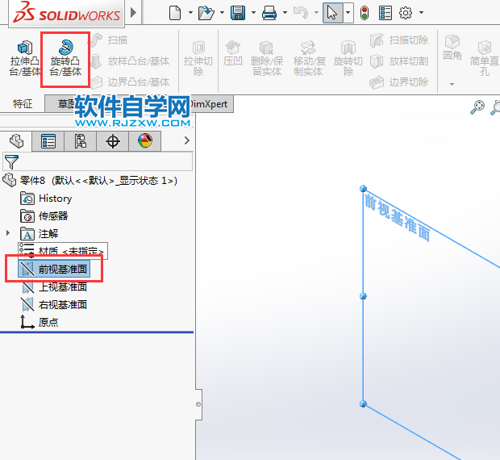The height and width of the screenshot is (460, 500).
Task: Create a new document
Action: click(x=175, y=13)
